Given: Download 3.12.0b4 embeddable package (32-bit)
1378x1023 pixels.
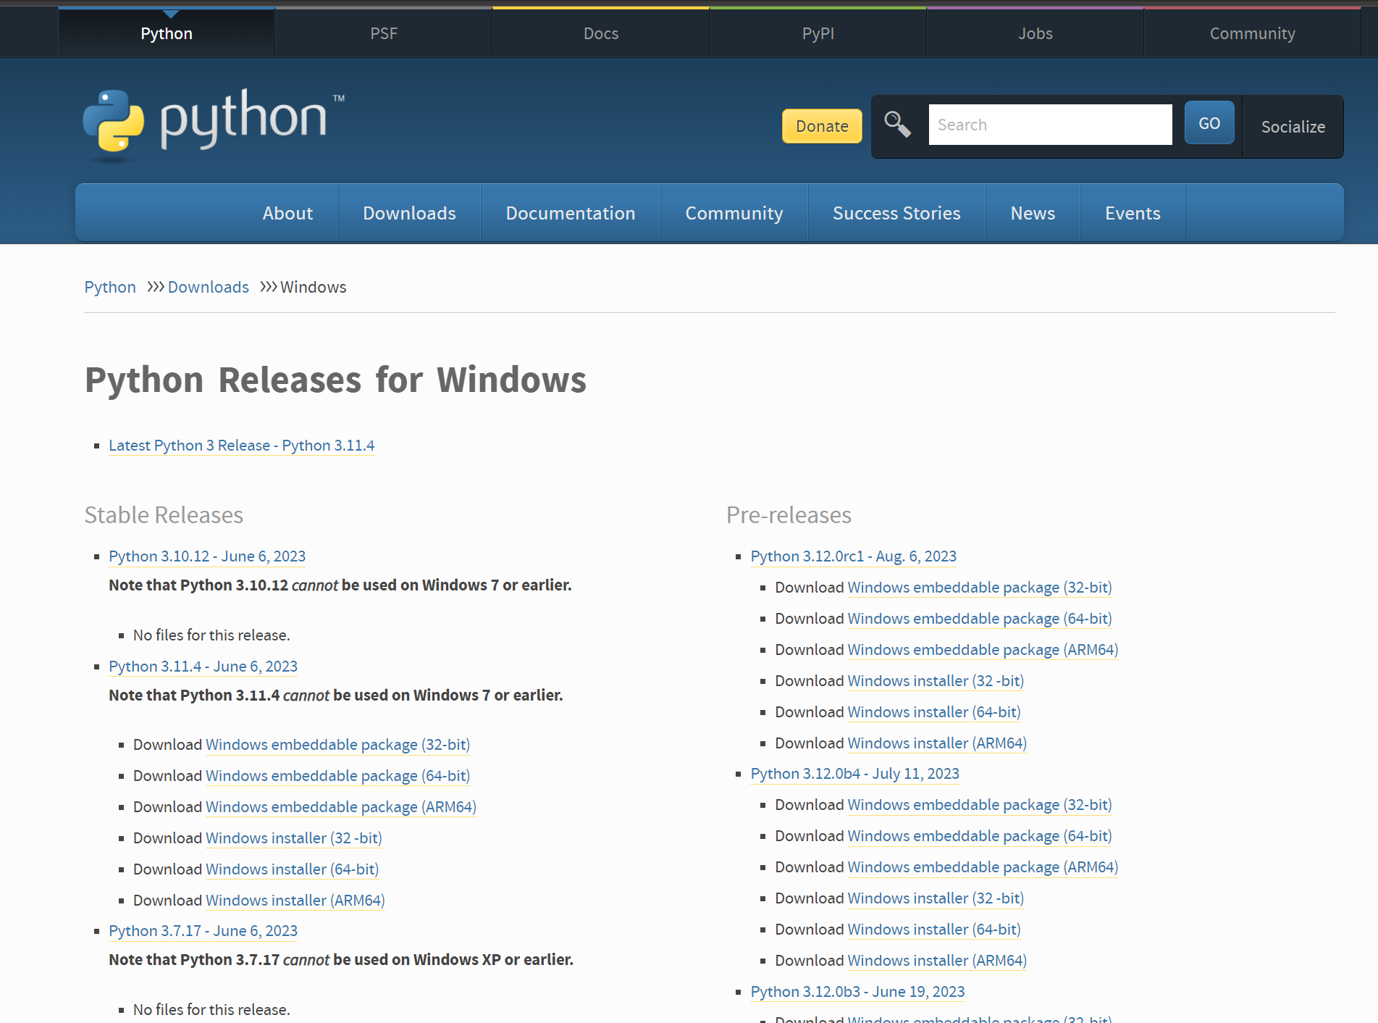Looking at the screenshot, I should [979, 804].
